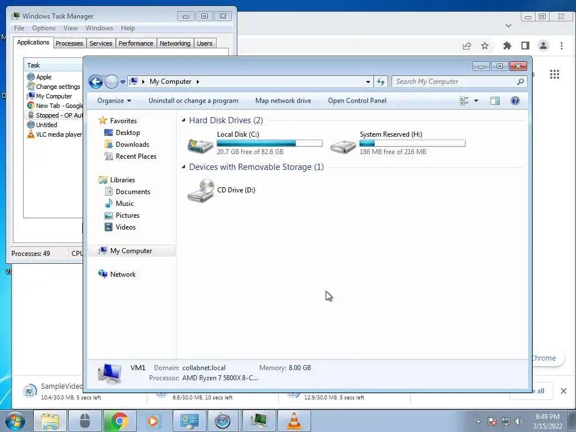
Task: Expand the arrow after My Computer breadcrumb
Action: pos(197,82)
